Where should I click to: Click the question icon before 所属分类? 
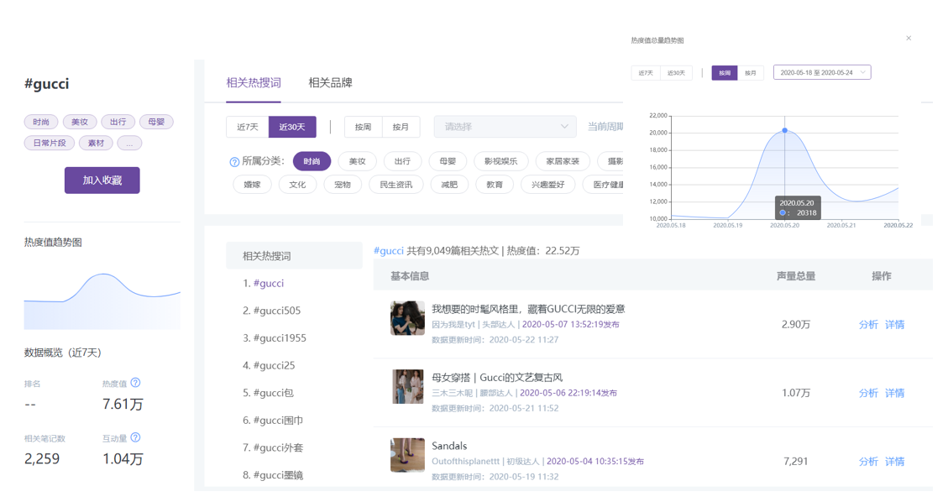[x=234, y=162]
